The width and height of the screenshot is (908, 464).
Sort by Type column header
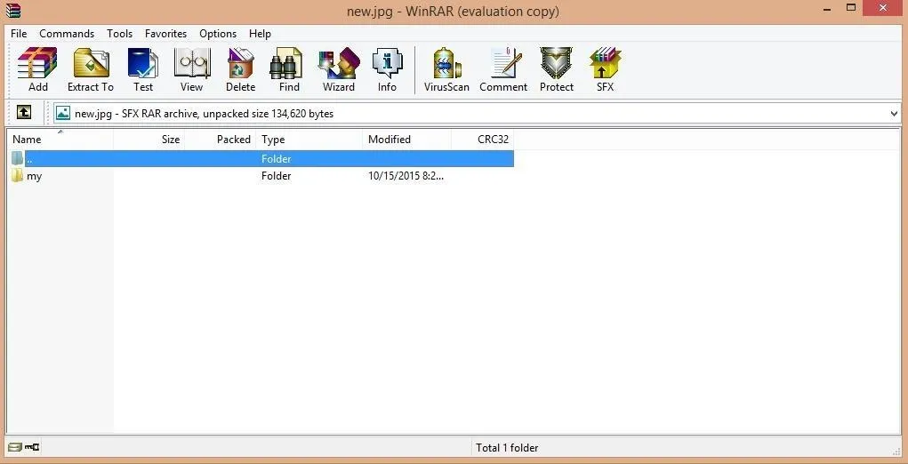pos(309,140)
